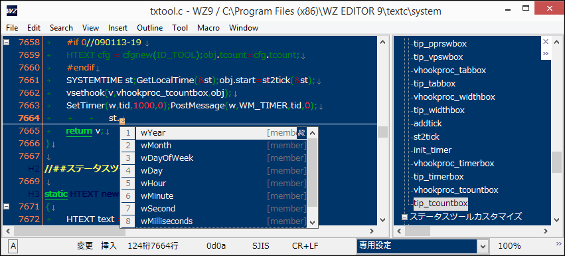Open the File menu
Image resolution: width=565 pixels, height=256 pixels.
click(x=12, y=28)
